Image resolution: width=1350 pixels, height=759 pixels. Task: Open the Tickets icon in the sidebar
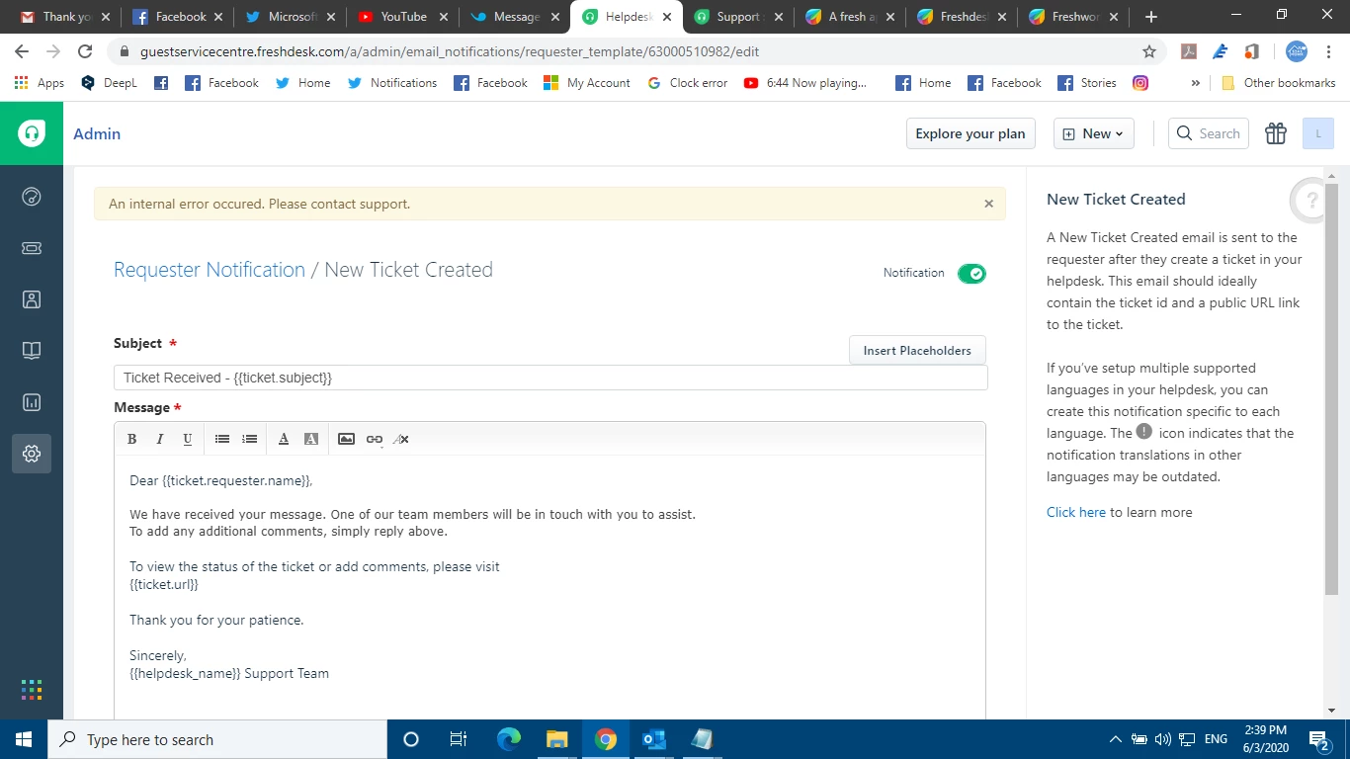[32, 248]
